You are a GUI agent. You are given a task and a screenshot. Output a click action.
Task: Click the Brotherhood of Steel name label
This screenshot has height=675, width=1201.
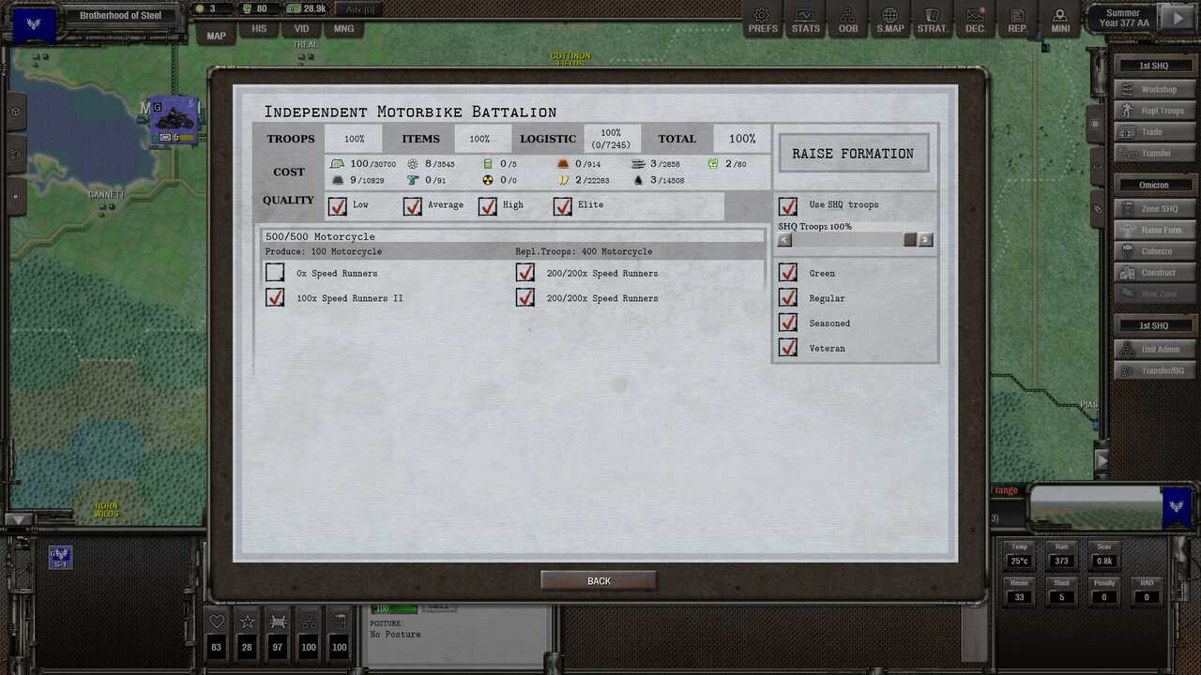coord(120,15)
